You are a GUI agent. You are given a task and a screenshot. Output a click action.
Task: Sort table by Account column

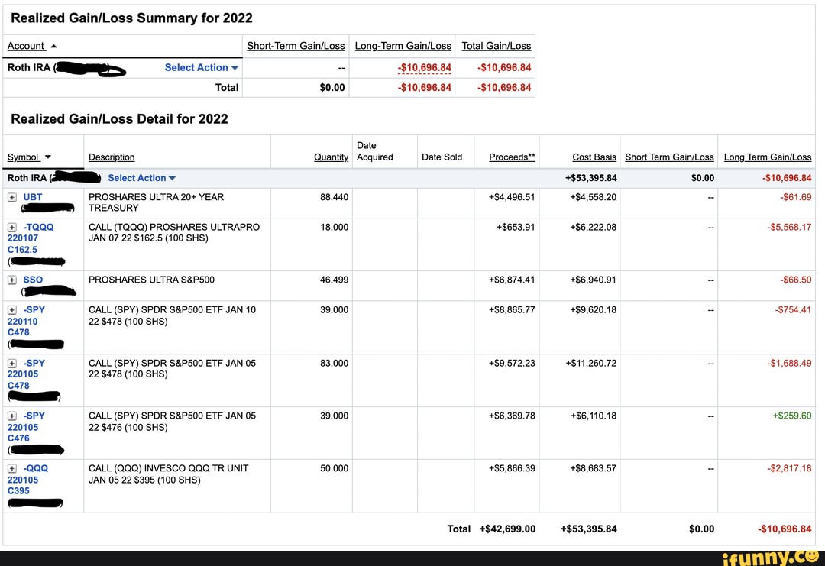point(29,47)
